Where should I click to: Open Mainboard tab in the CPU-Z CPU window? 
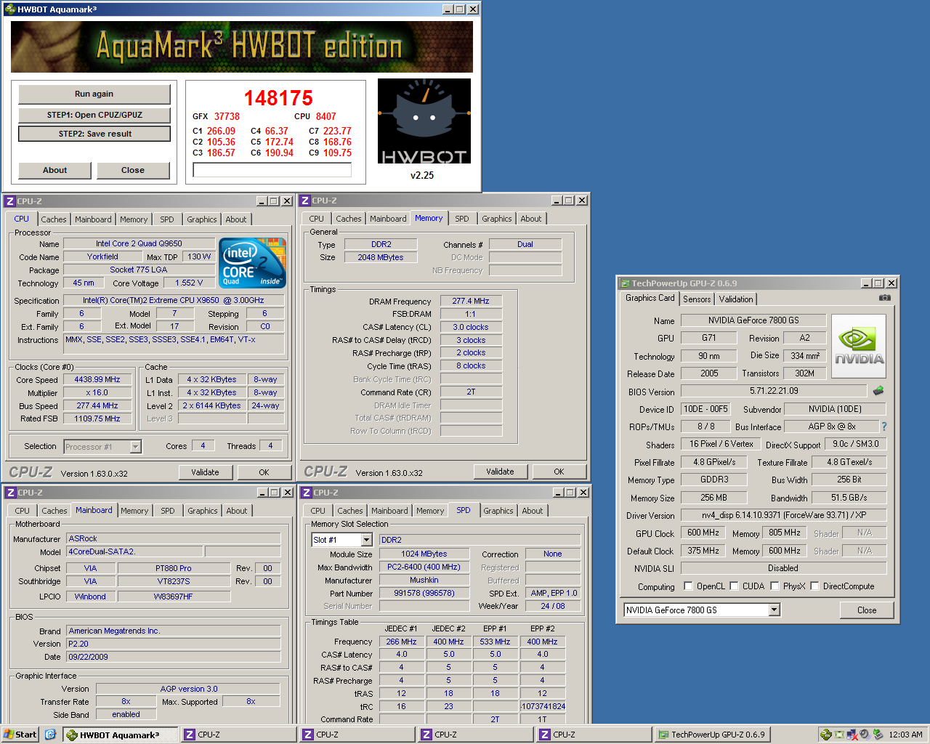tap(93, 219)
